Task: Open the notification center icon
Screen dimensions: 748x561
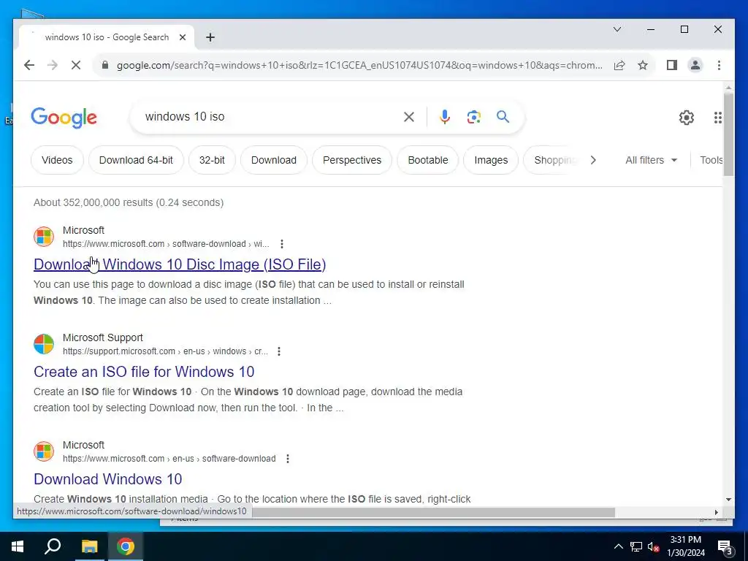Action: (725, 546)
